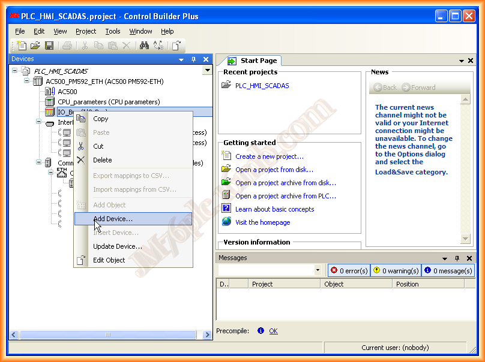The width and height of the screenshot is (485, 362).
Task: Click the Find binoculars toolbar icon
Action: tap(144, 46)
